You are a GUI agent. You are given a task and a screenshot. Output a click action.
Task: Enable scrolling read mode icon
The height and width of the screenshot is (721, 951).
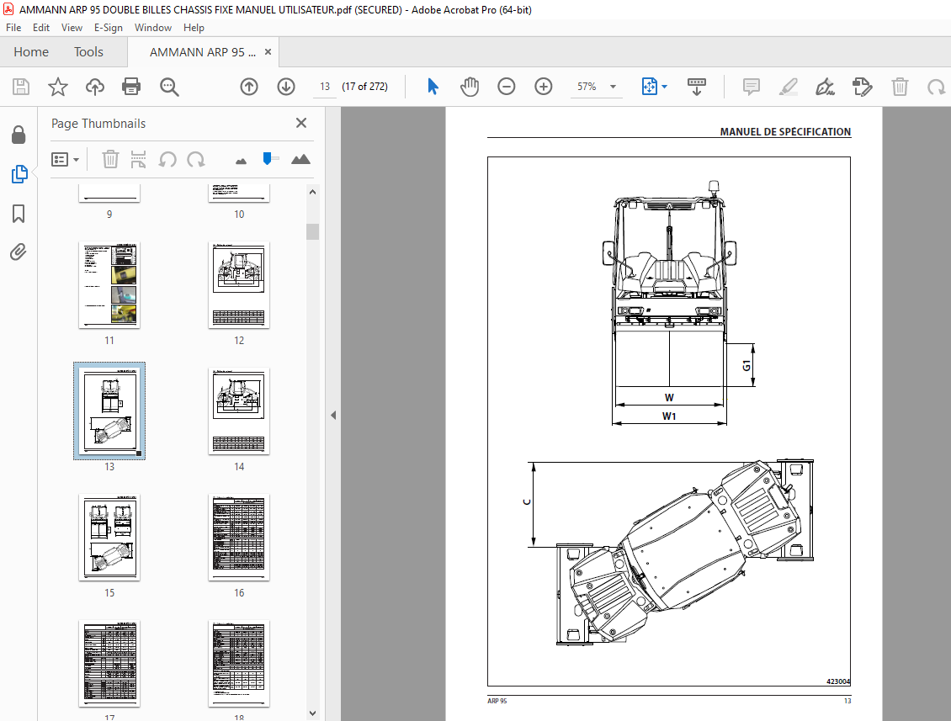[696, 87]
